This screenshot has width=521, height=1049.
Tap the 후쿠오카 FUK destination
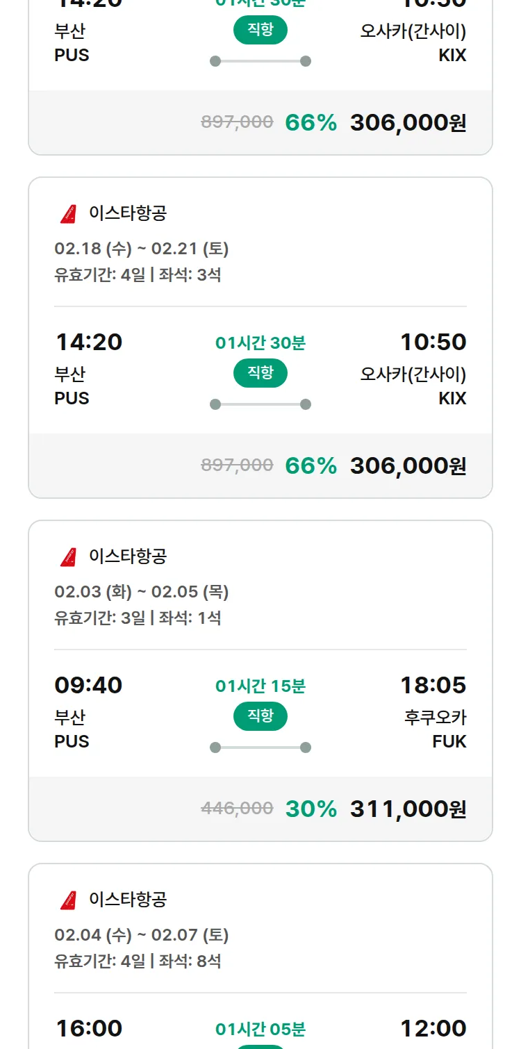tap(436, 729)
